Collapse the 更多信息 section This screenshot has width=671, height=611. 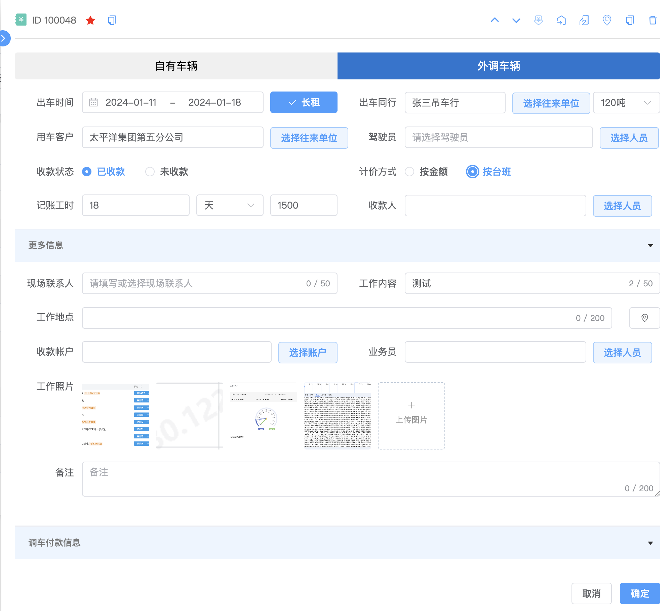[x=651, y=246]
